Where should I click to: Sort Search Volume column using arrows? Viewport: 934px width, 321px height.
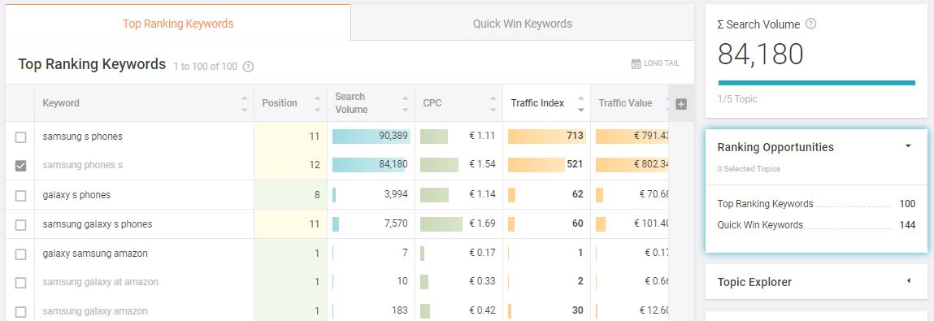click(x=405, y=104)
